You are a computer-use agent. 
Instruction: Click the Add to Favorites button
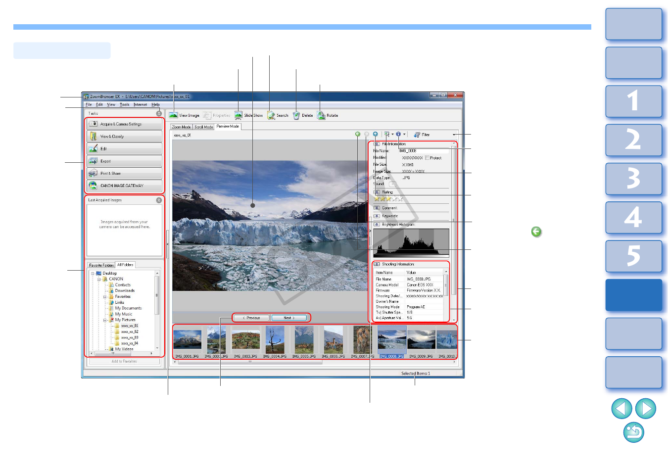click(x=124, y=362)
